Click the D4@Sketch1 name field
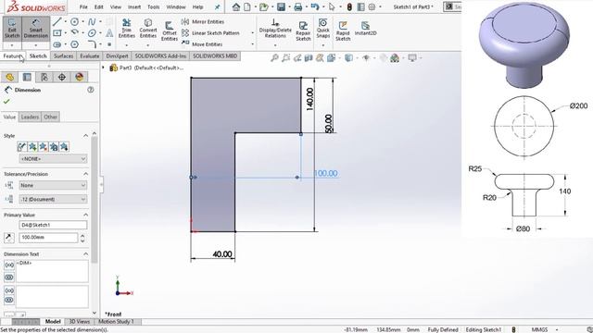 53,225
